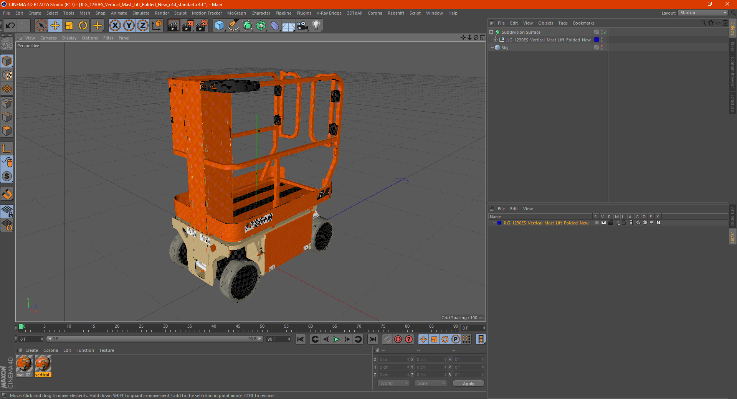The image size is (737, 399).
Task: Click the X position field
Action: click(394, 359)
